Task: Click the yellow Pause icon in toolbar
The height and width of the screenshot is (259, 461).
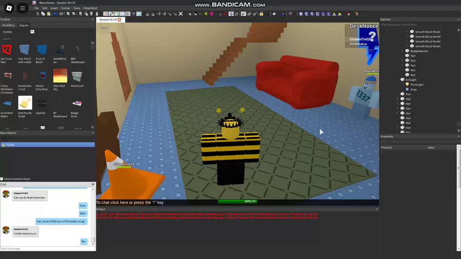Action: click(x=206, y=14)
